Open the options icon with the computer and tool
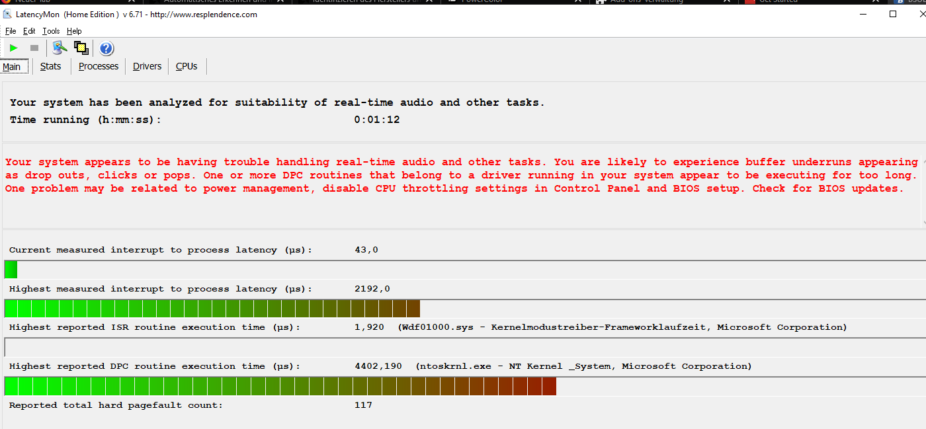This screenshot has height=429, width=926. coord(60,48)
